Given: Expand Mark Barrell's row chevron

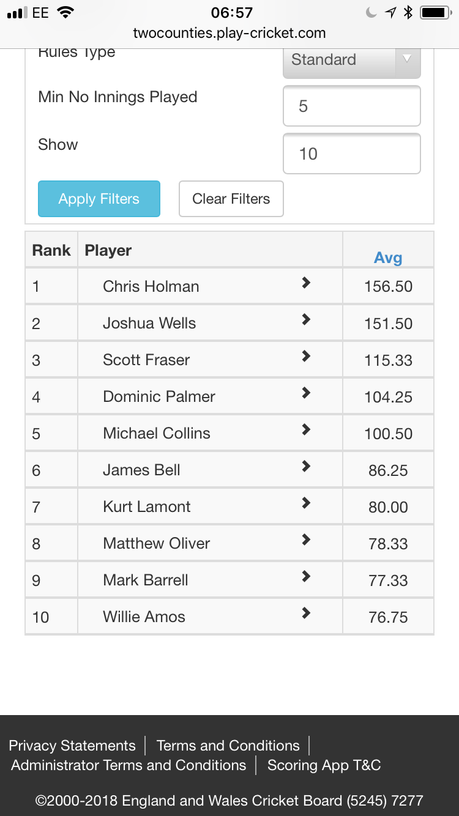Looking at the screenshot, I should [306, 576].
